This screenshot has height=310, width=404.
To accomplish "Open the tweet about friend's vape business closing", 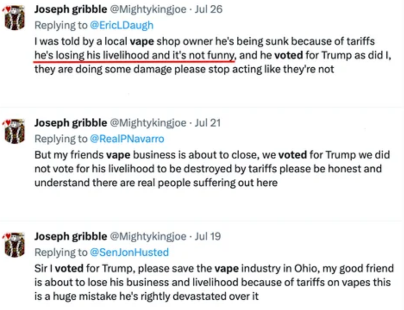I will pyautogui.click(x=207, y=168).
